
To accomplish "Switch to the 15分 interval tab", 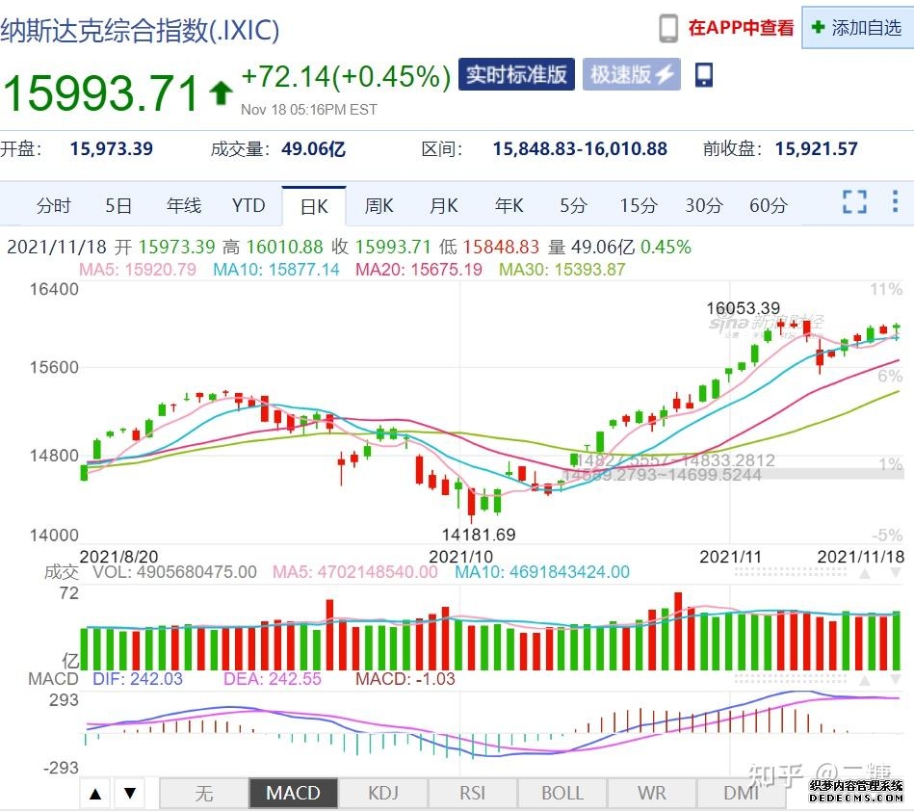I will (x=639, y=206).
